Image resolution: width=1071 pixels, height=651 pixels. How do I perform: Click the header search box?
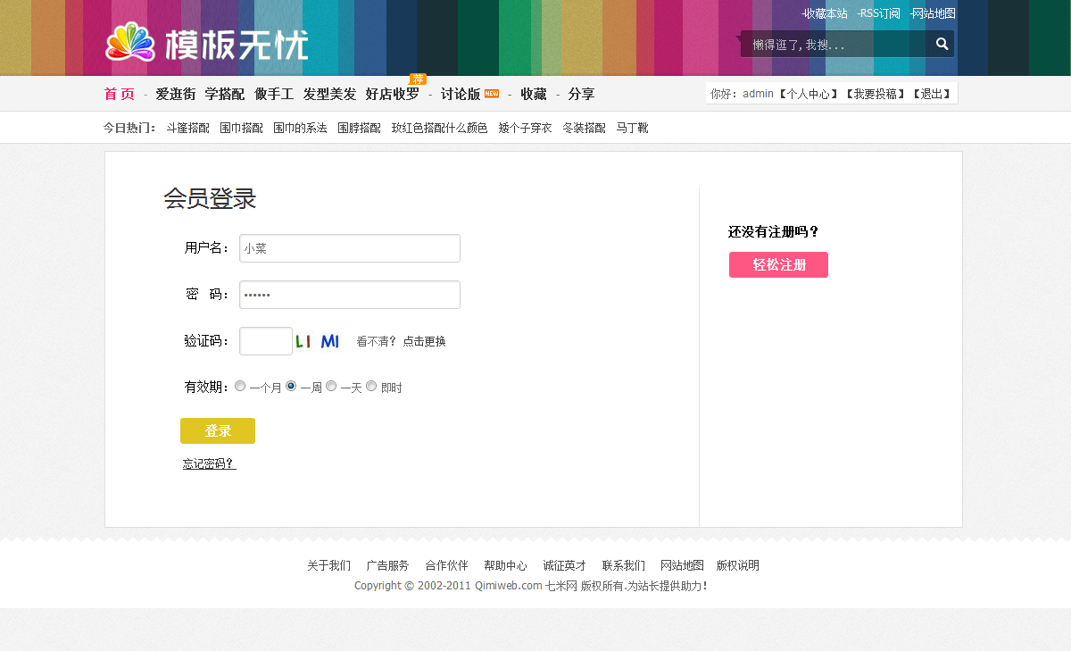(x=834, y=44)
